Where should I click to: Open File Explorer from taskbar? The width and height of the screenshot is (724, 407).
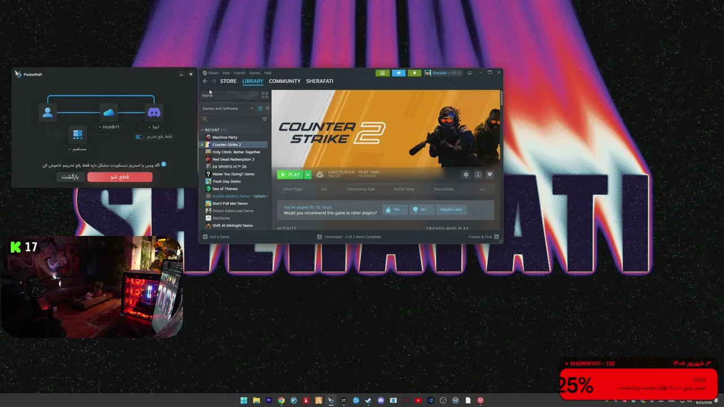click(x=256, y=400)
